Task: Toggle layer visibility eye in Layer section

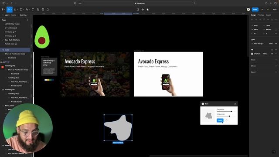Action: click(x=276, y=44)
